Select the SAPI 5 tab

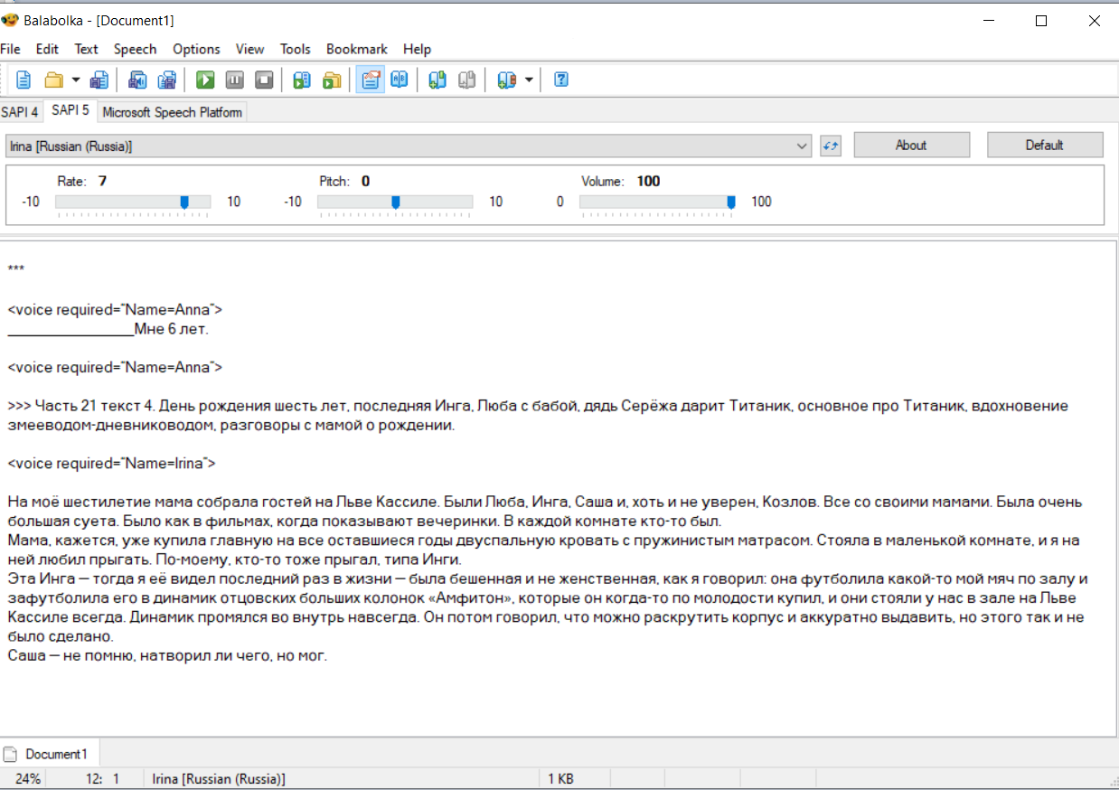(x=71, y=110)
